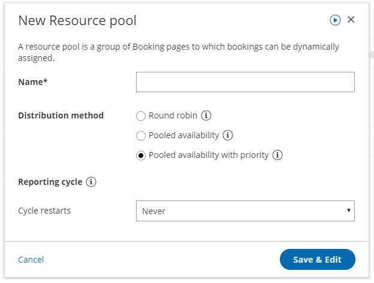Click the Pooled availability label text
The image size is (374, 283).
pos(184,135)
